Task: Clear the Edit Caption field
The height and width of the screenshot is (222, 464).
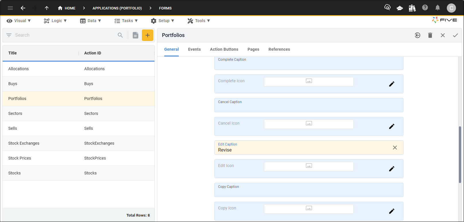Action: (395, 148)
